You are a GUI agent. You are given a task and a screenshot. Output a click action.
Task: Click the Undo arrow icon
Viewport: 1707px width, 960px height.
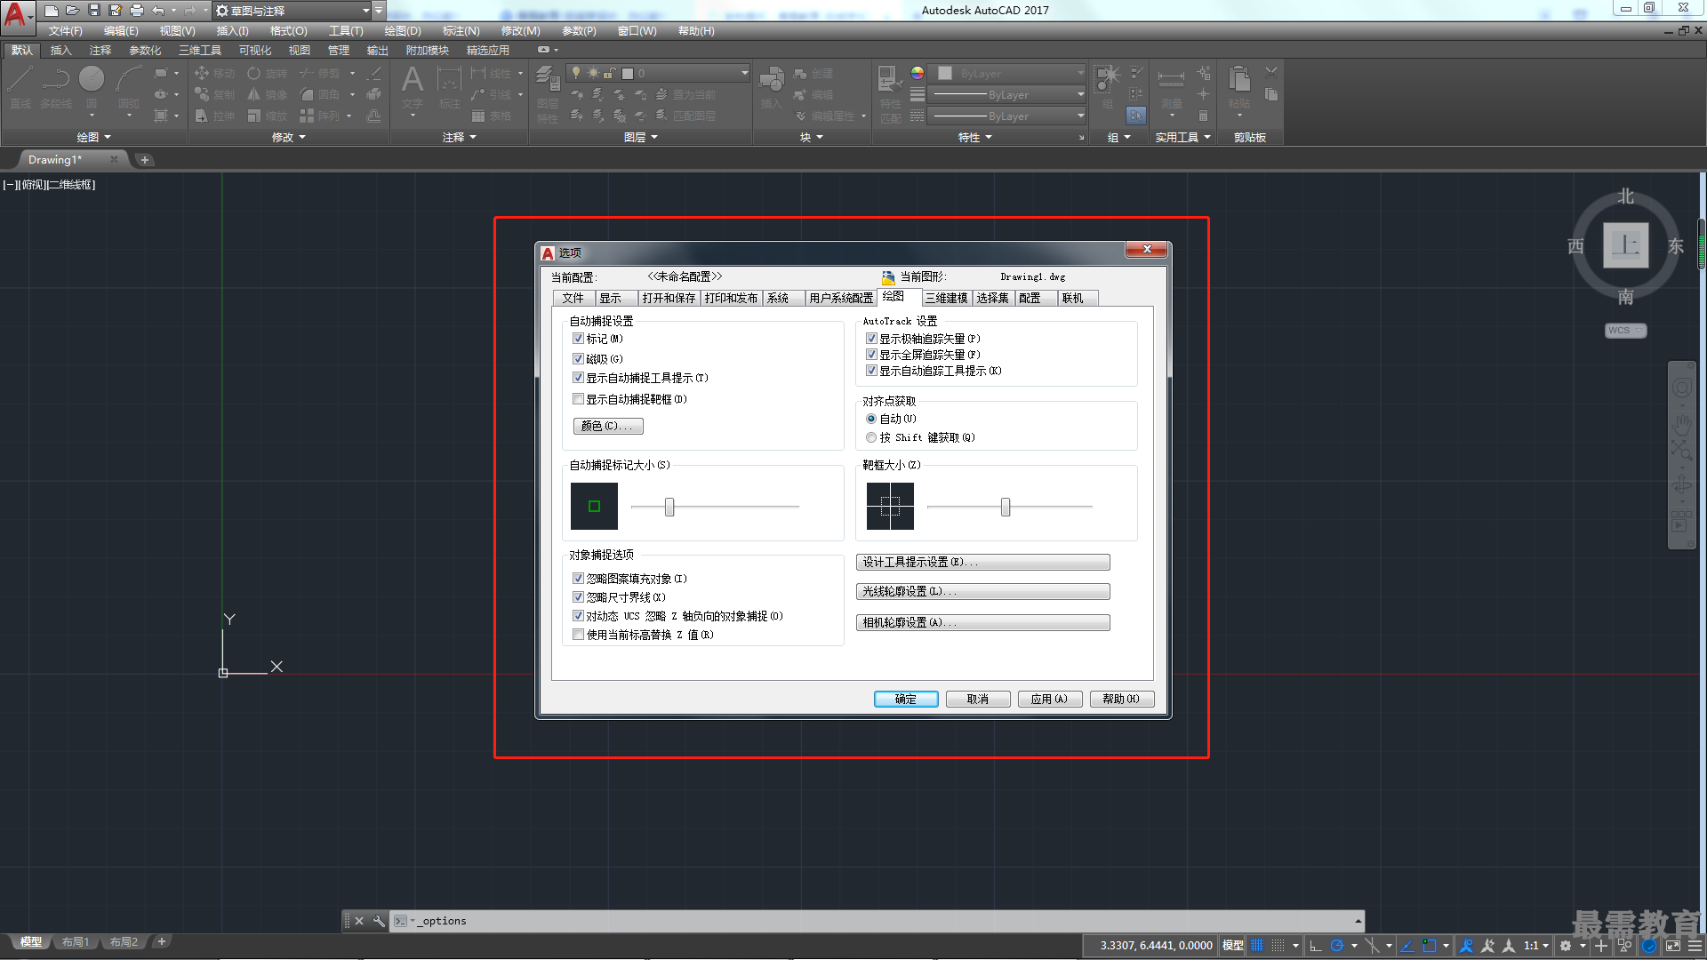(158, 11)
